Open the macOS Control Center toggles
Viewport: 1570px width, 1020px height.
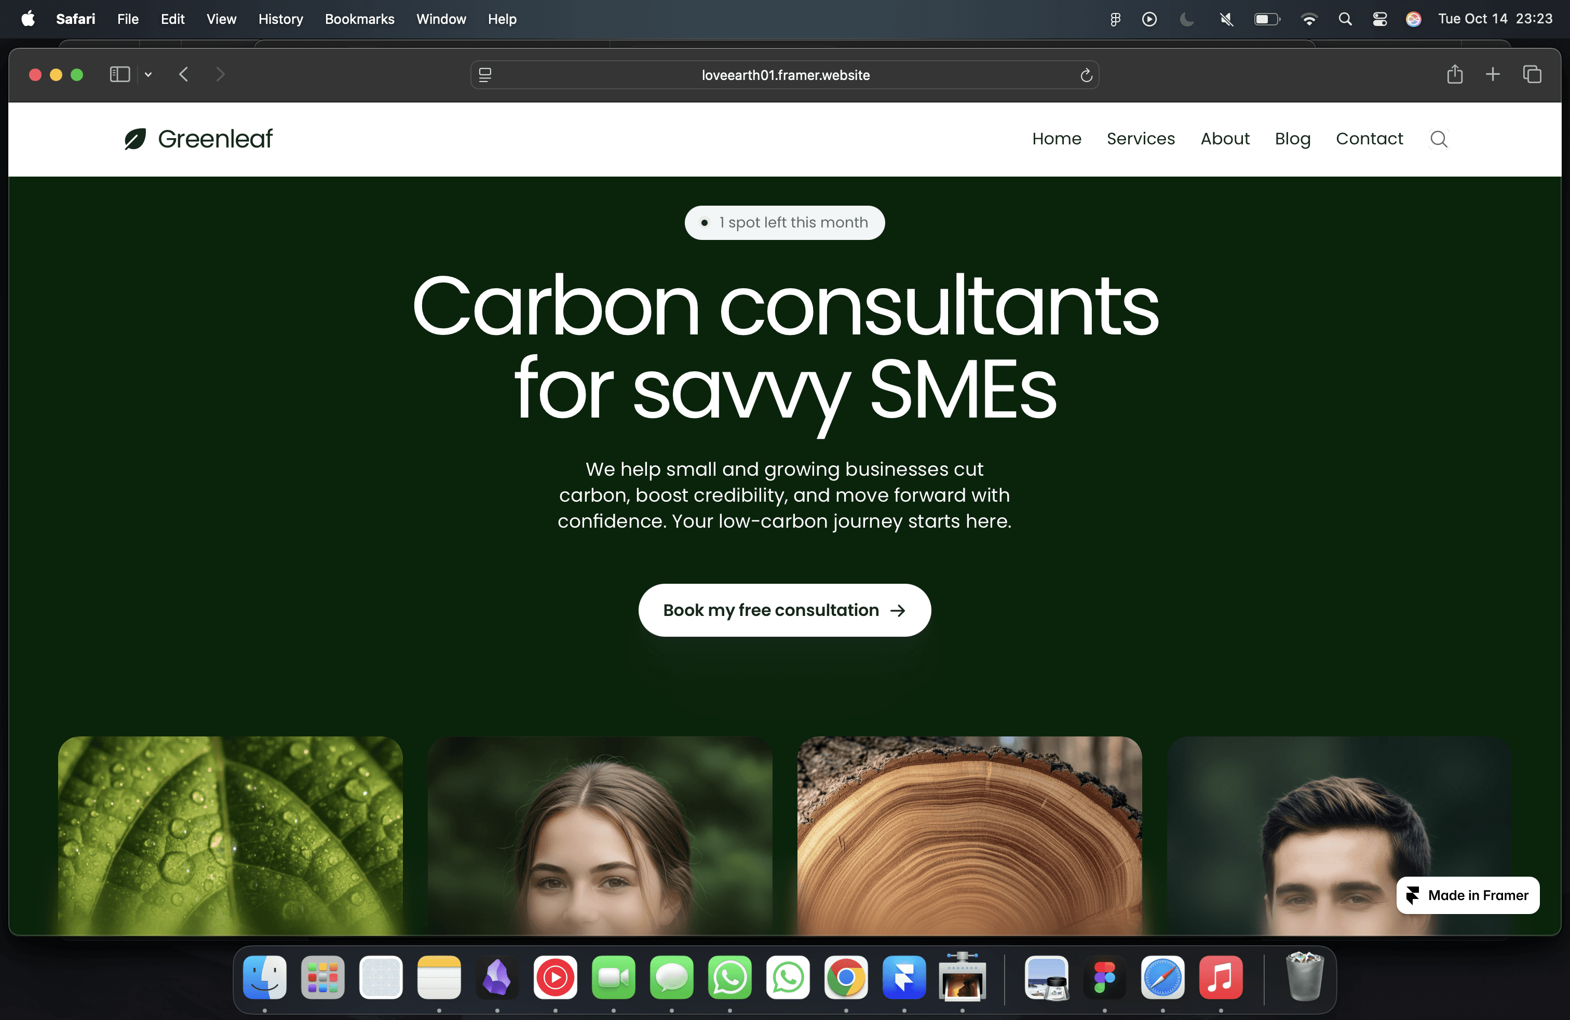click(x=1379, y=19)
